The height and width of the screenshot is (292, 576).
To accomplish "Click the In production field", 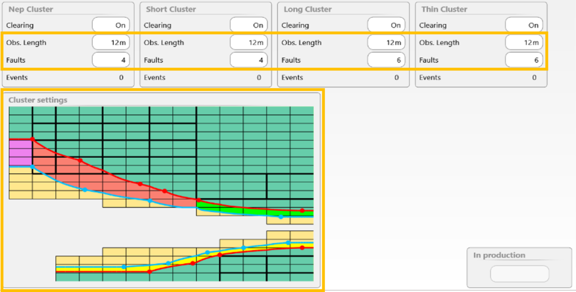I will coord(519,274).
